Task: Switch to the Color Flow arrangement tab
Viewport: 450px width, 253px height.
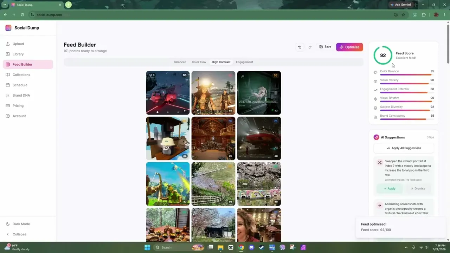Action: click(199, 62)
